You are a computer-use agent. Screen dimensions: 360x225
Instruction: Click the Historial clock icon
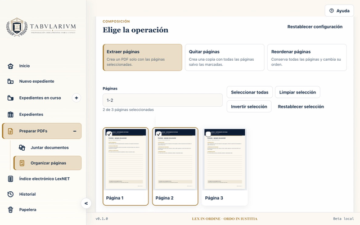click(x=11, y=194)
